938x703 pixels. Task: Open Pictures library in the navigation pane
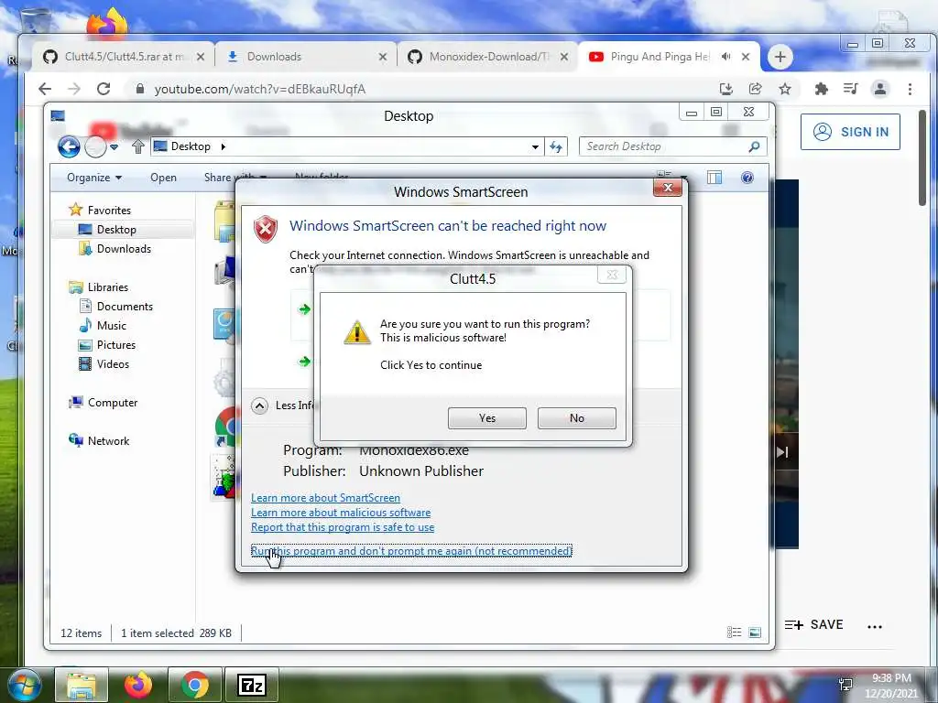115,345
